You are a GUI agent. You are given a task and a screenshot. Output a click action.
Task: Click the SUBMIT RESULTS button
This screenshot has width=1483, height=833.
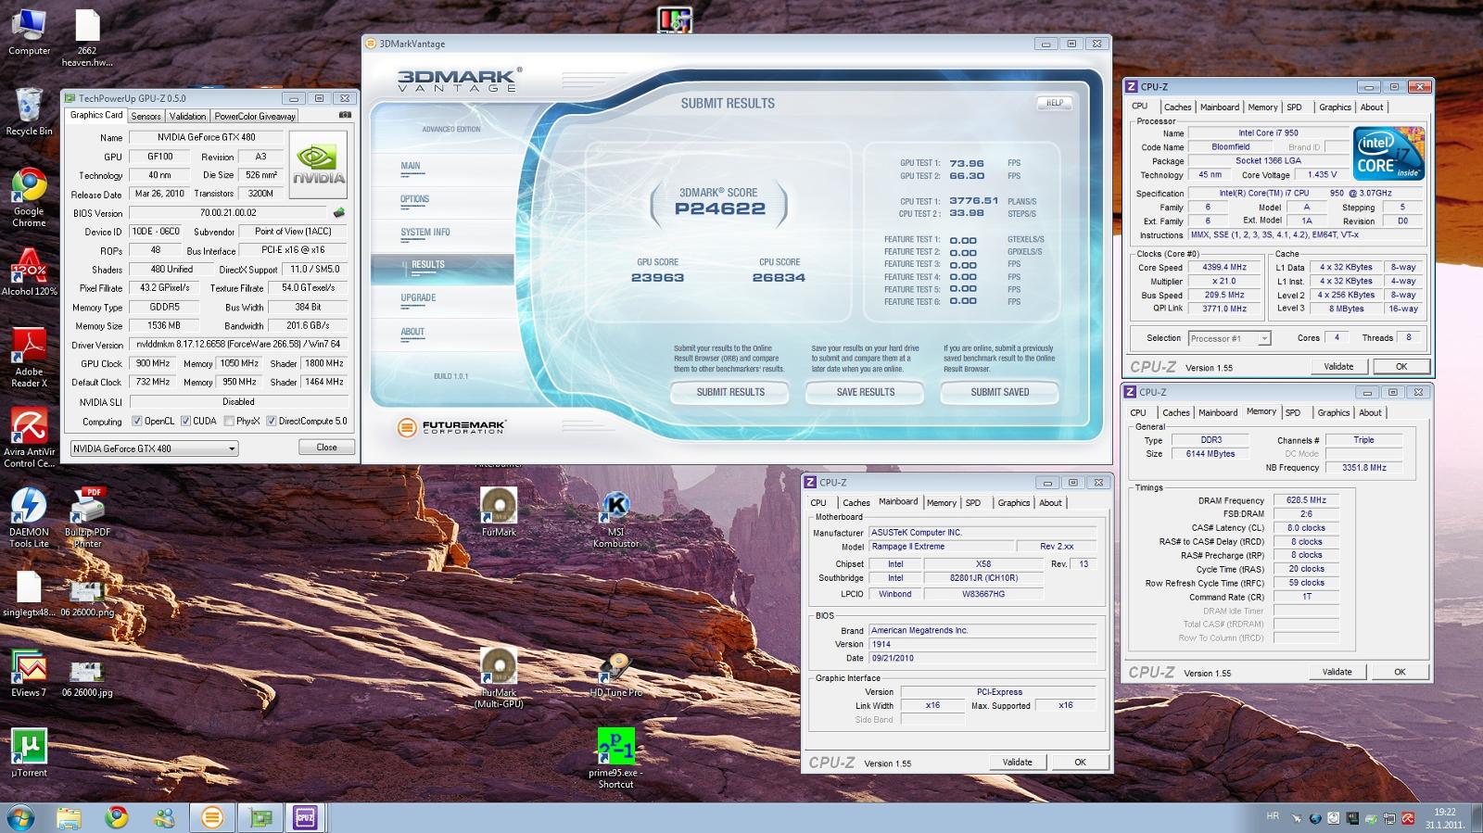(x=730, y=393)
